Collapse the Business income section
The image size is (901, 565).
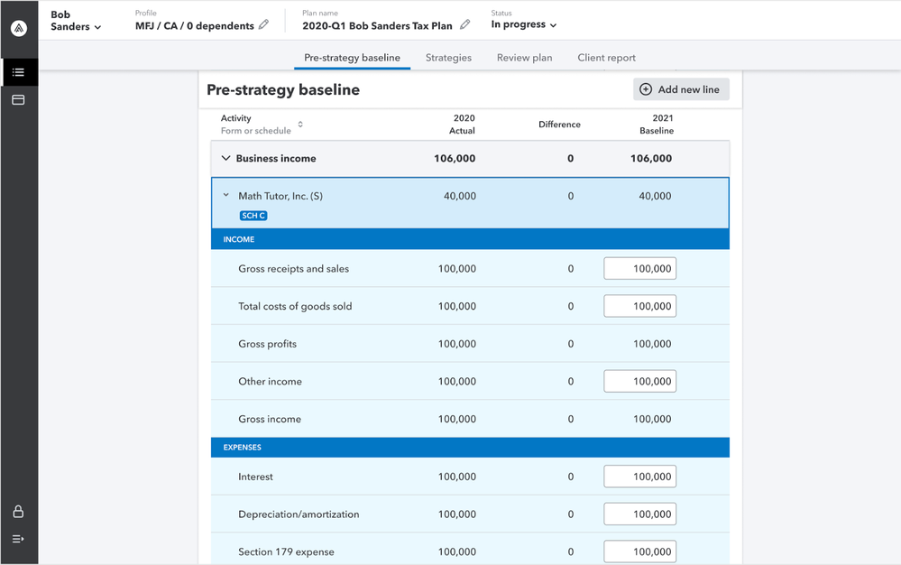(225, 159)
